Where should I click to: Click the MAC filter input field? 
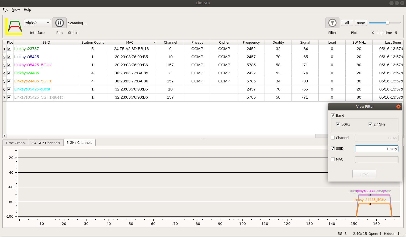pos(377,159)
